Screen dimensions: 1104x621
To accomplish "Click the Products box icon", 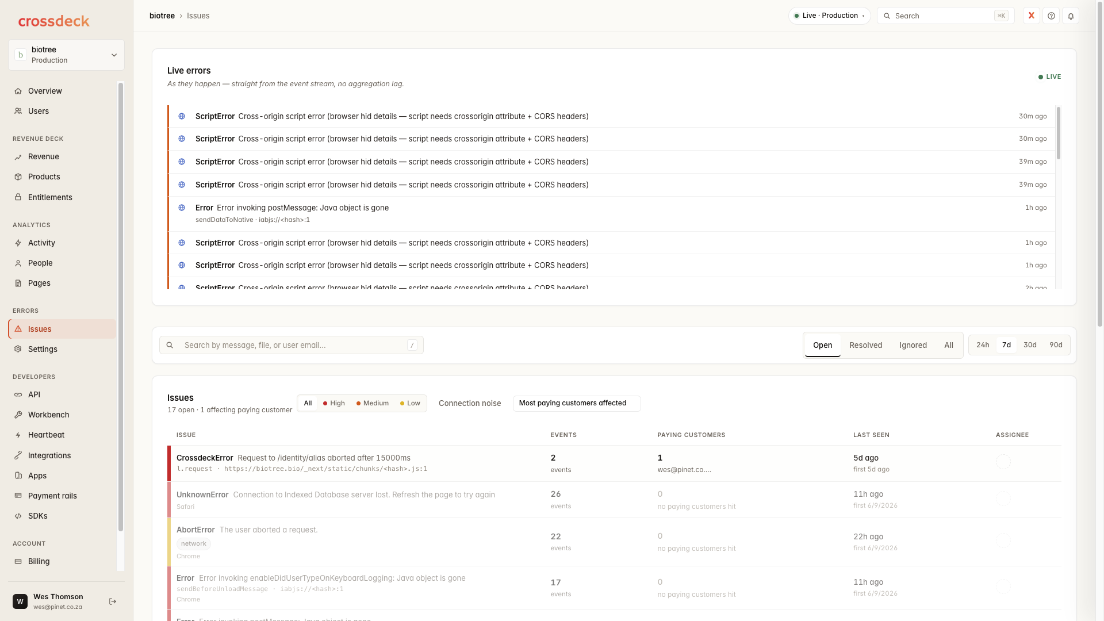I will point(18,177).
